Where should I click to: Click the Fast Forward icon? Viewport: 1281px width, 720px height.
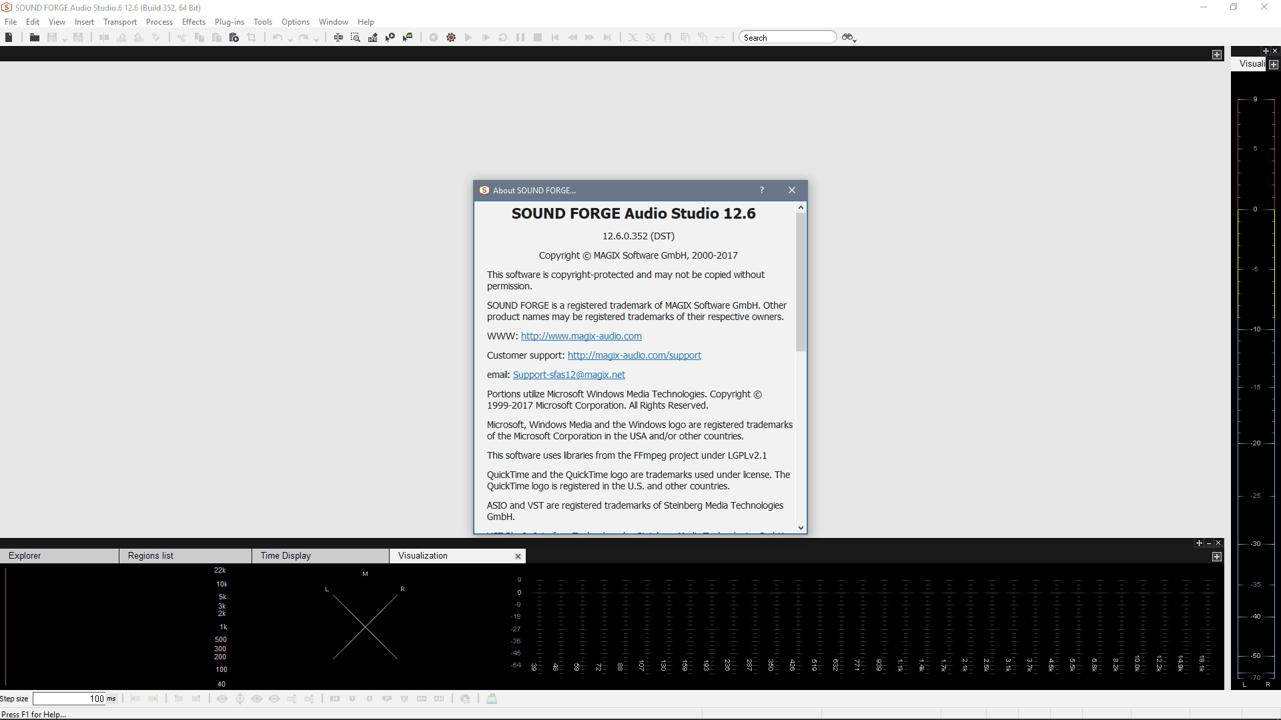[590, 37]
